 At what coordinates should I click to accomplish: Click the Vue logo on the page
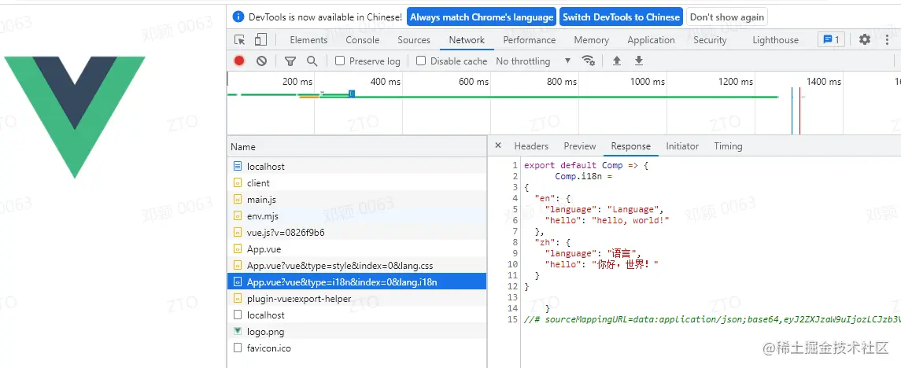(76, 116)
